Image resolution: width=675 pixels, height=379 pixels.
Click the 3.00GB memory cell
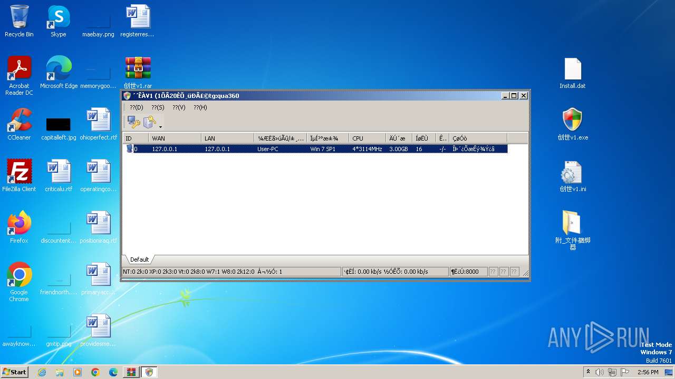click(399, 149)
